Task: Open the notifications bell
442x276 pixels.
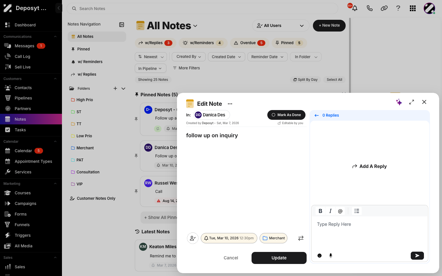Action: [x=355, y=8]
